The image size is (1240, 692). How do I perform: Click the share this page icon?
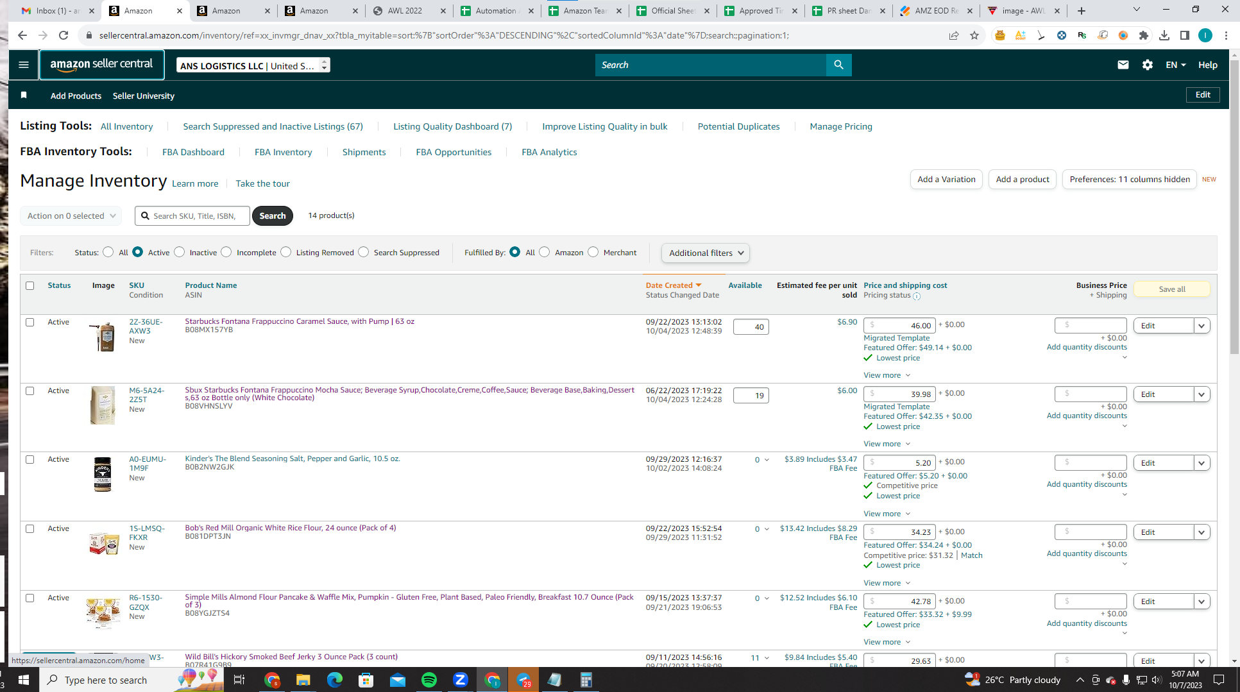coord(954,35)
